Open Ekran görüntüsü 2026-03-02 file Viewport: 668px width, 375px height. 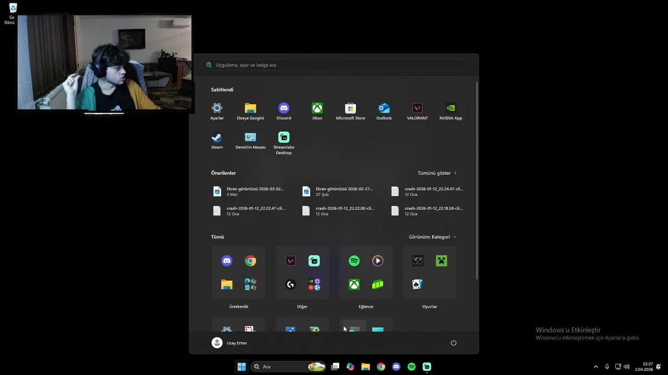249,192
